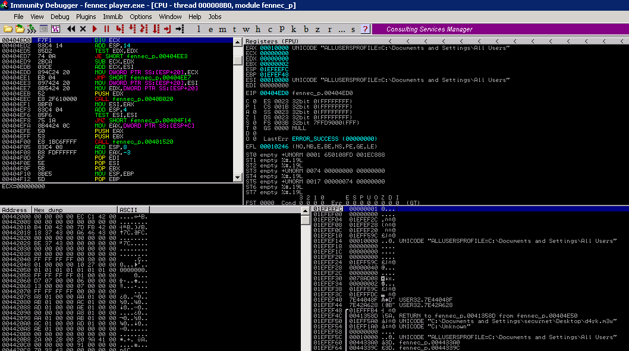Click the Hex dump column header
Screen dimensions: 629x351
75,210
